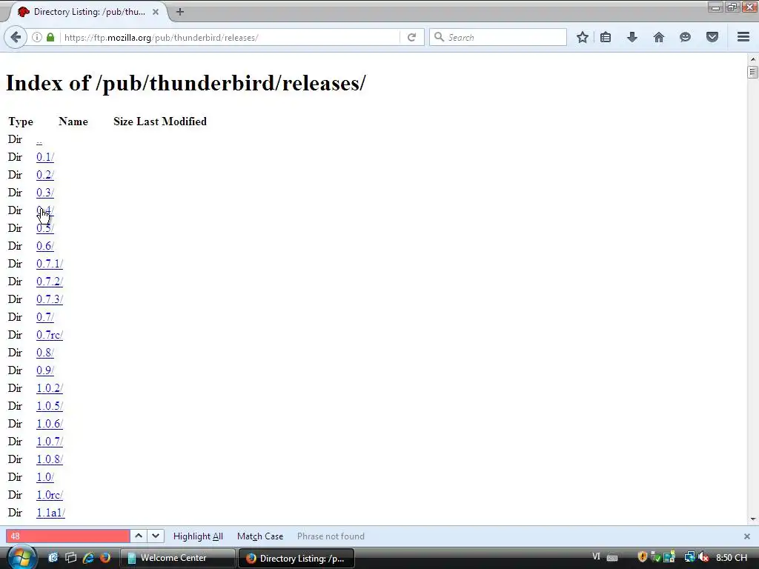Find next match with down arrow
The height and width of the screenshot is (569, 759).
tap(156, 536)
